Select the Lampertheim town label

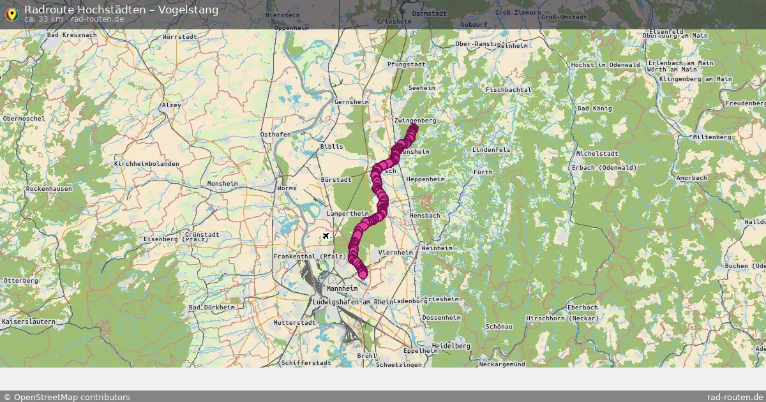pos(348,214)
